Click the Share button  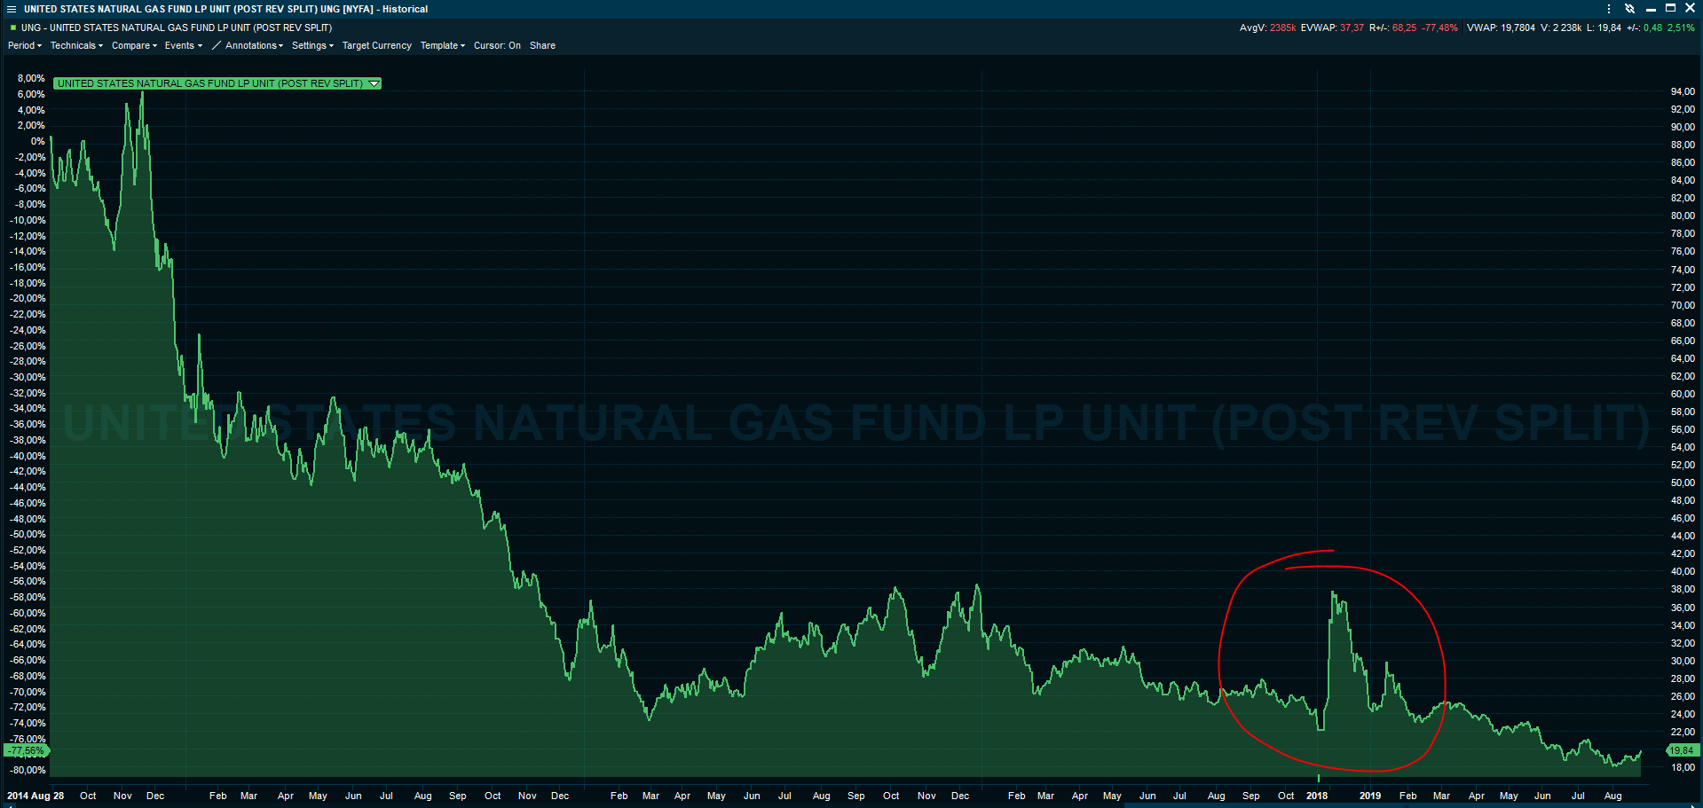click(542, 45)
